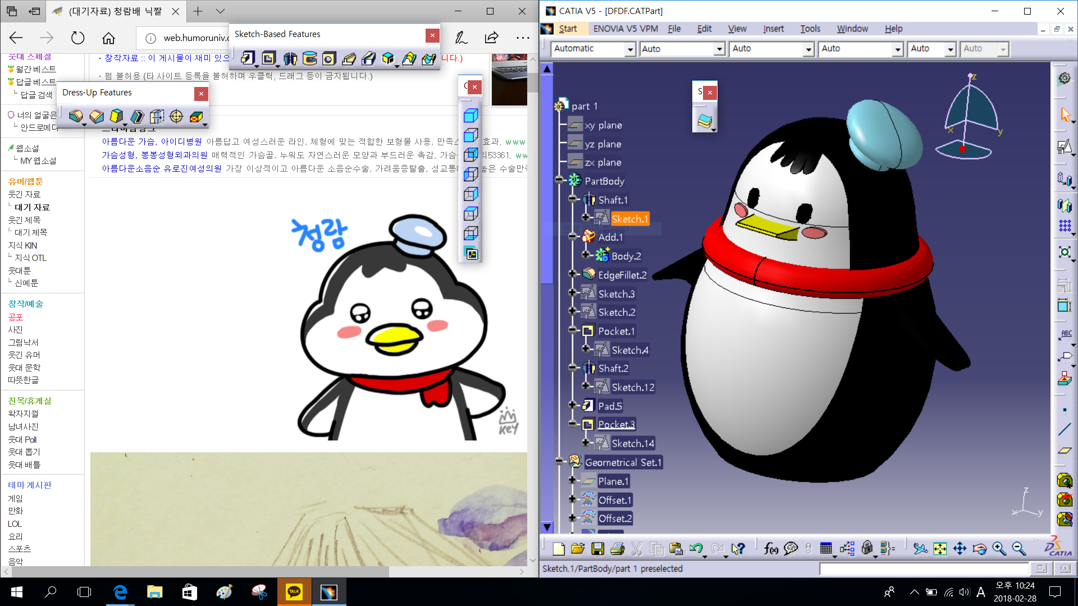Click the Undo icon in CATIA toolbar

(696, 549)
